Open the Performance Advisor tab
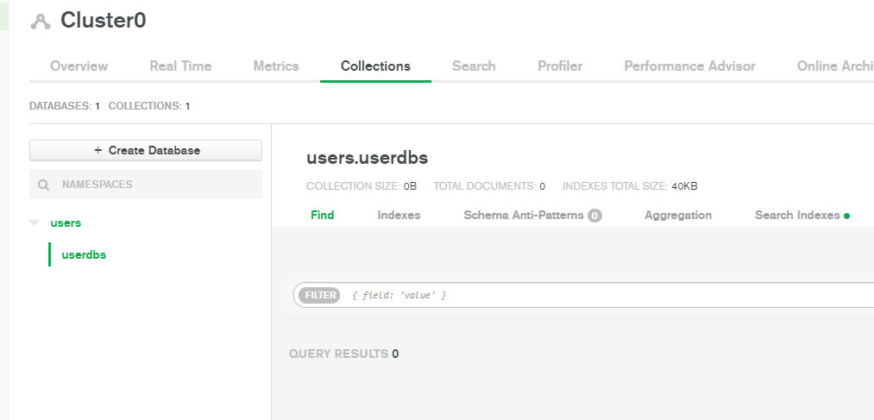Screen dimensions: 874x420 (x=689, y=66)
